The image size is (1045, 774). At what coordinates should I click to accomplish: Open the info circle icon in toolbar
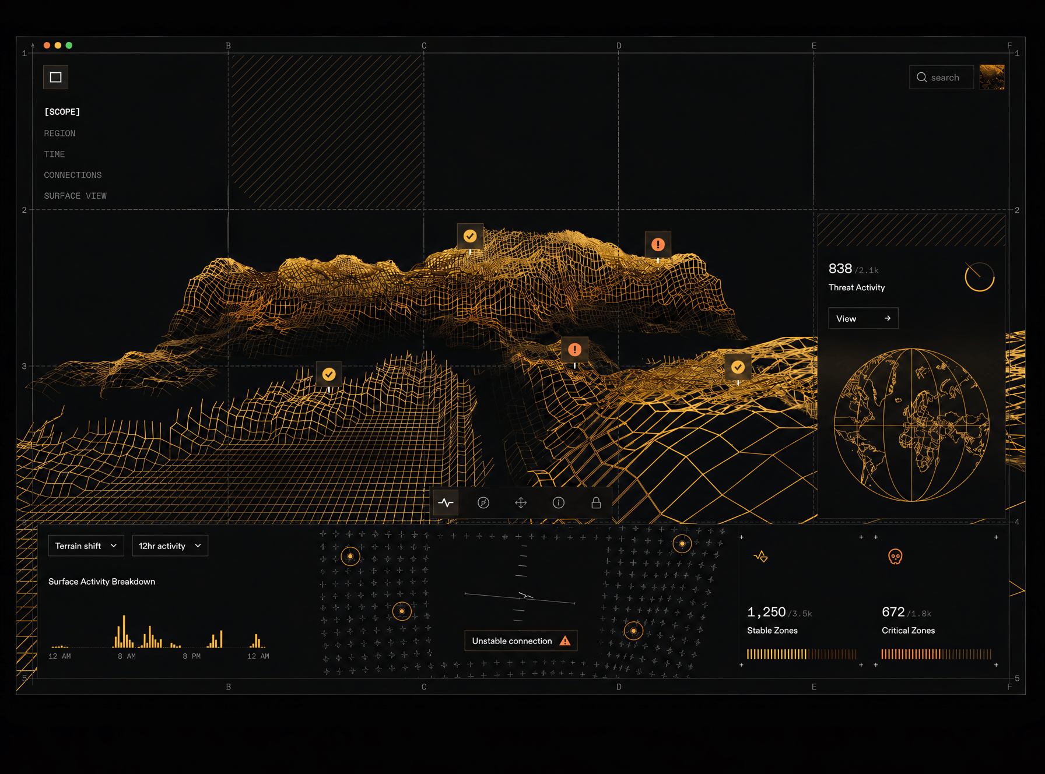coord(559,502)
